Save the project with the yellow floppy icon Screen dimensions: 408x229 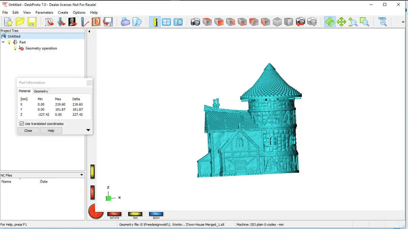click(32, 22)
